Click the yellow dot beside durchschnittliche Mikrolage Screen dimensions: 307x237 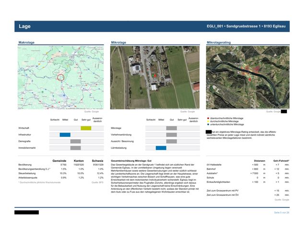208,121
